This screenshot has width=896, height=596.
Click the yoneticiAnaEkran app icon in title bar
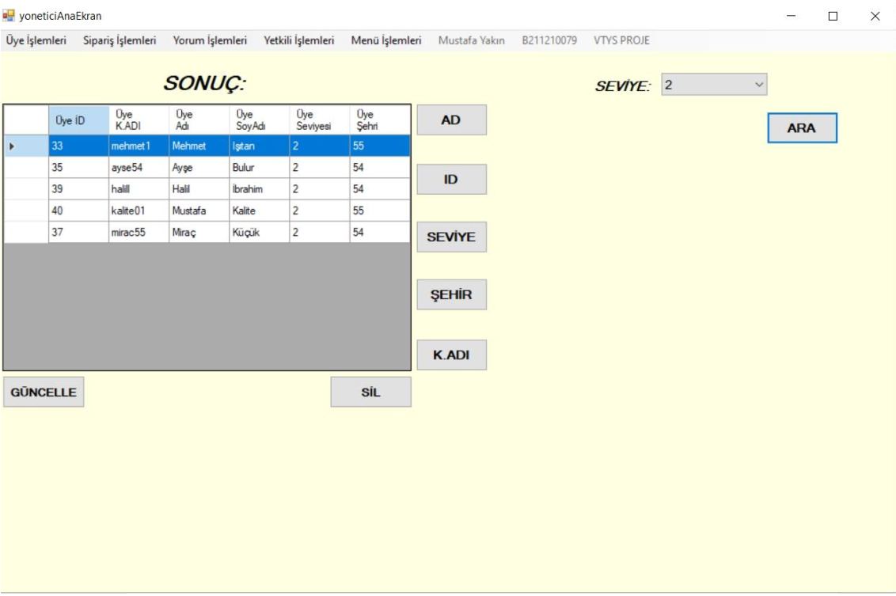point(9,16)
